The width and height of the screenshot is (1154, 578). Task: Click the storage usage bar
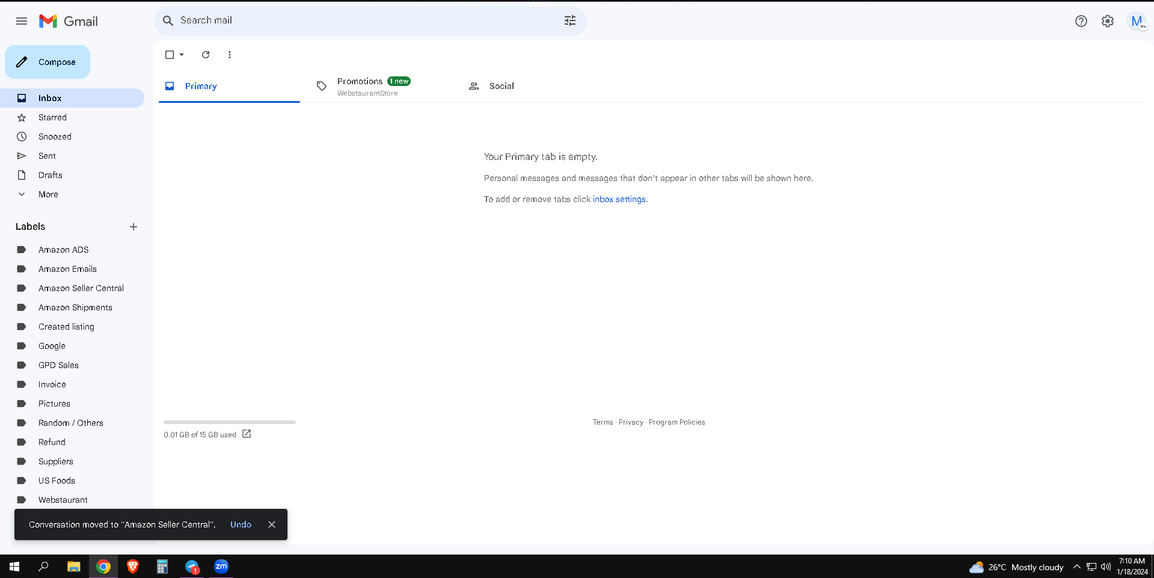tap(230, 422)
